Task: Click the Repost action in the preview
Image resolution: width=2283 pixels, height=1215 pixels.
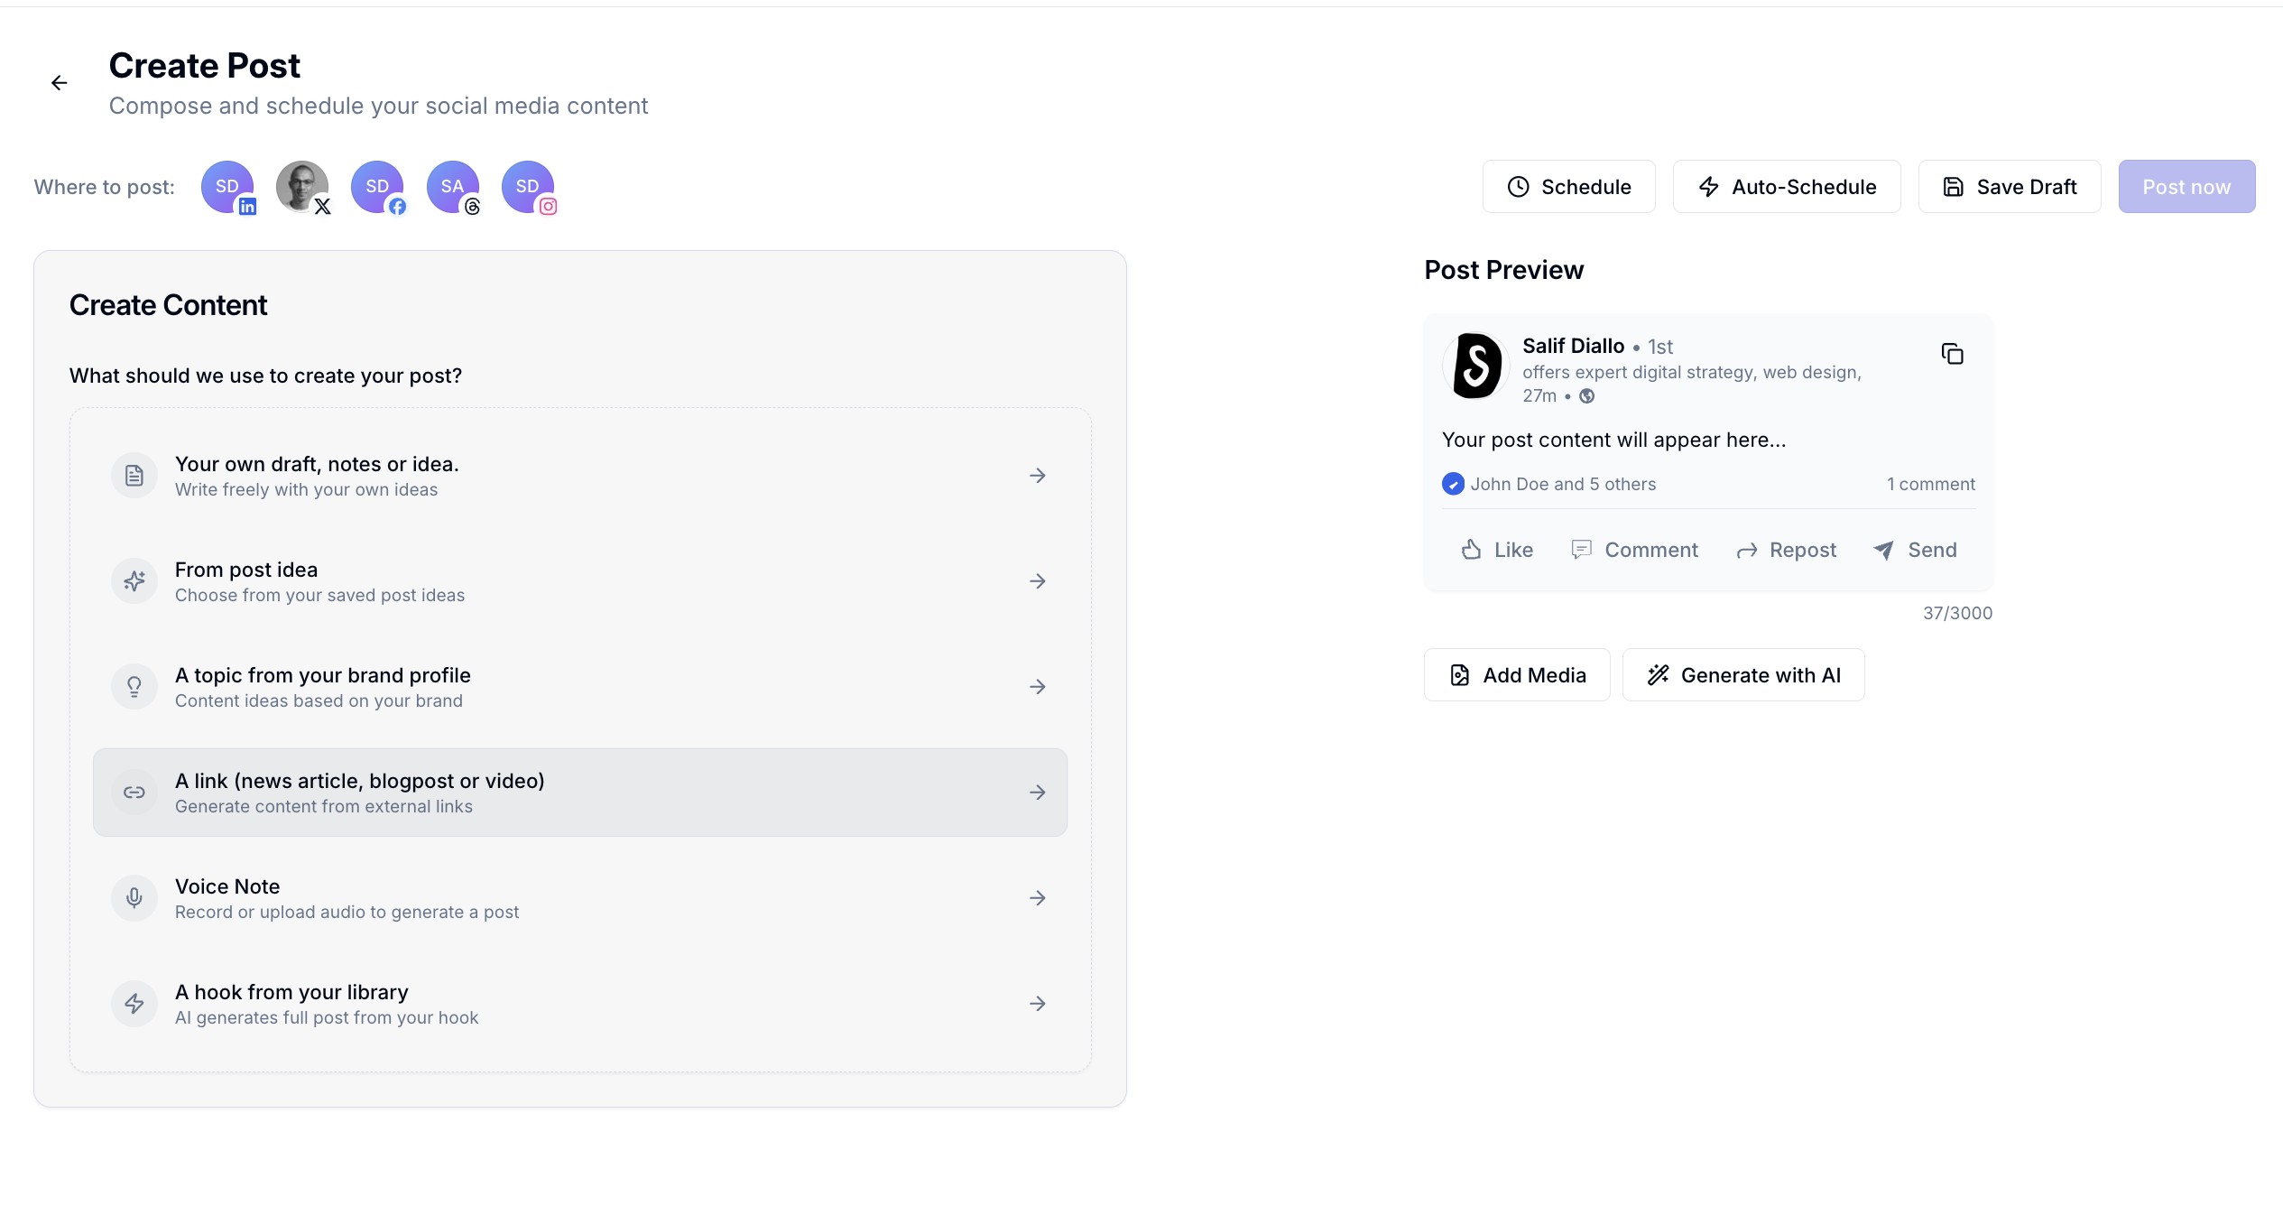Action: (x=1787, y=550)
